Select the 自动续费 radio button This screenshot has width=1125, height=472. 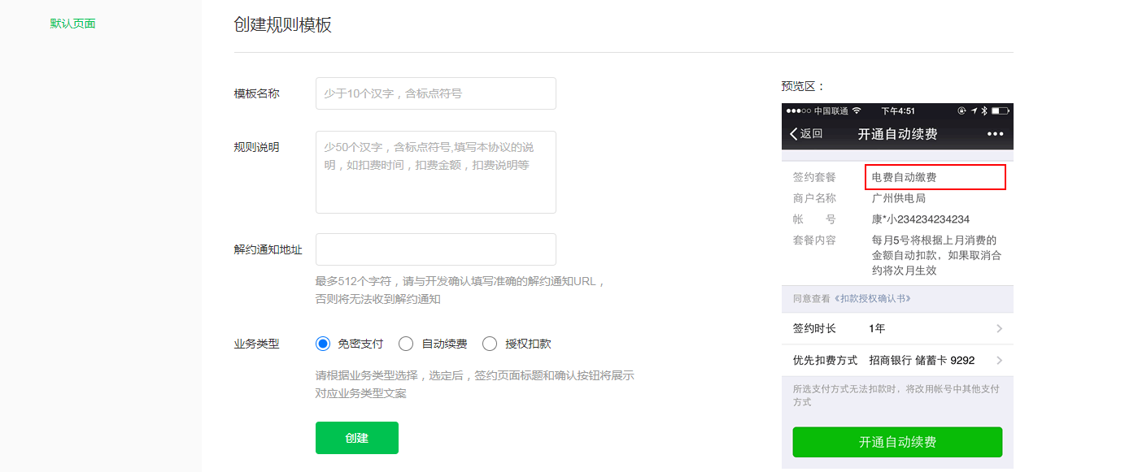(x=406, y=344)
